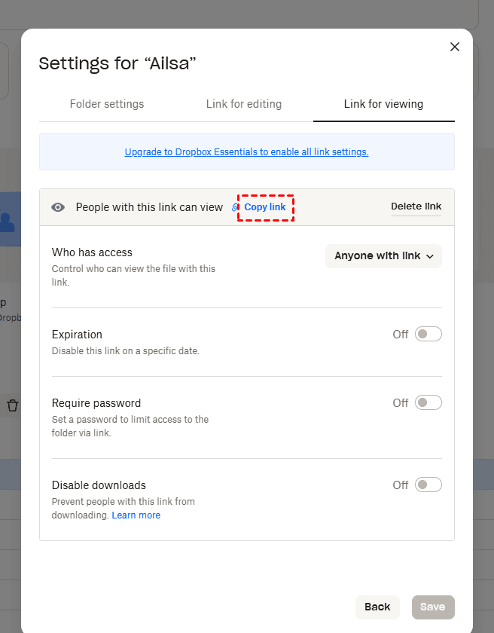Click the Back button
The width and height of the screenshot is (494, 633).
tap(377, 607)
